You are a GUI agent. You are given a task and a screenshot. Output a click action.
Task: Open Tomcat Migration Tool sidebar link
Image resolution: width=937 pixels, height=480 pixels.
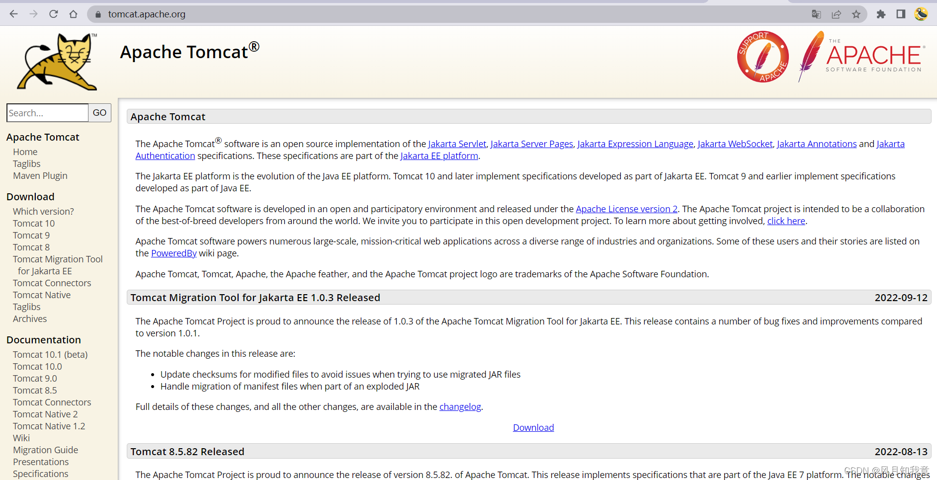(x=58, y=265)
